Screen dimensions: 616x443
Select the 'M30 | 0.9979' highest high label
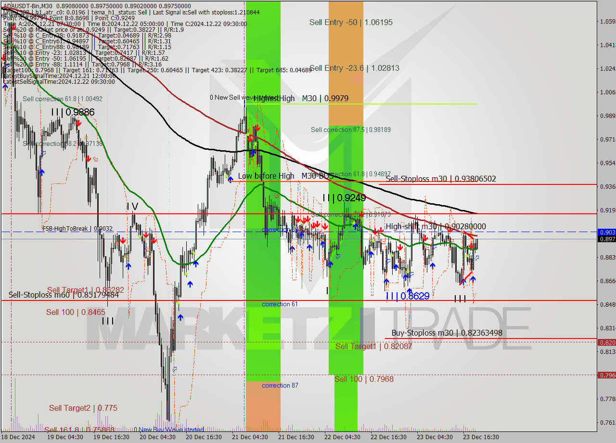pyautogui.click(x=325, y=98)
